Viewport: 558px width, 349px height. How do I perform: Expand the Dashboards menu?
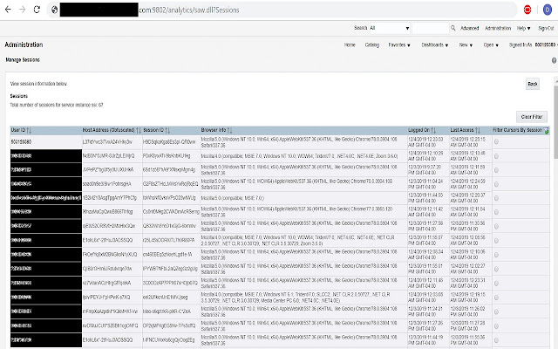click(x=435, y=44)
